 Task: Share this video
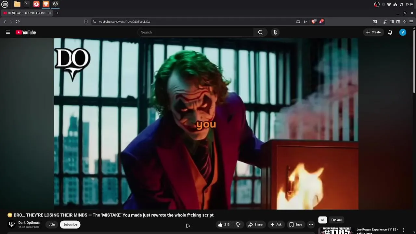tap(255, 225)
